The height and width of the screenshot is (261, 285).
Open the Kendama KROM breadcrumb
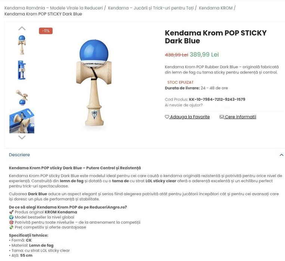tap(216, 8)
